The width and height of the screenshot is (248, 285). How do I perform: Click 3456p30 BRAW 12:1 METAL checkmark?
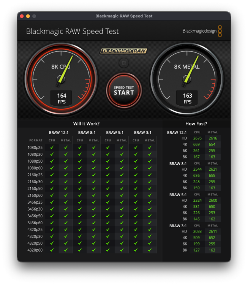pyautogui.click(x=66, y=209)
